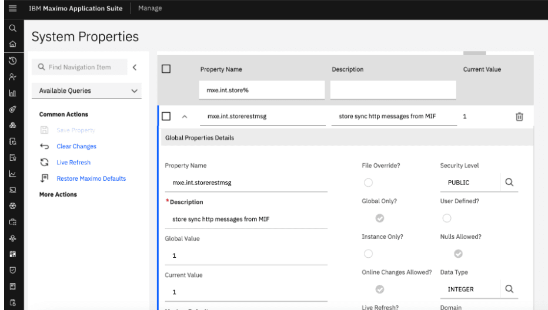Click the Global Properties Details heading

199,138
